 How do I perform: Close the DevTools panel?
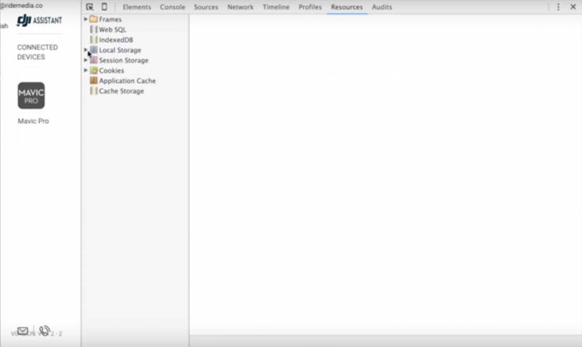click(x=573, y=7)
